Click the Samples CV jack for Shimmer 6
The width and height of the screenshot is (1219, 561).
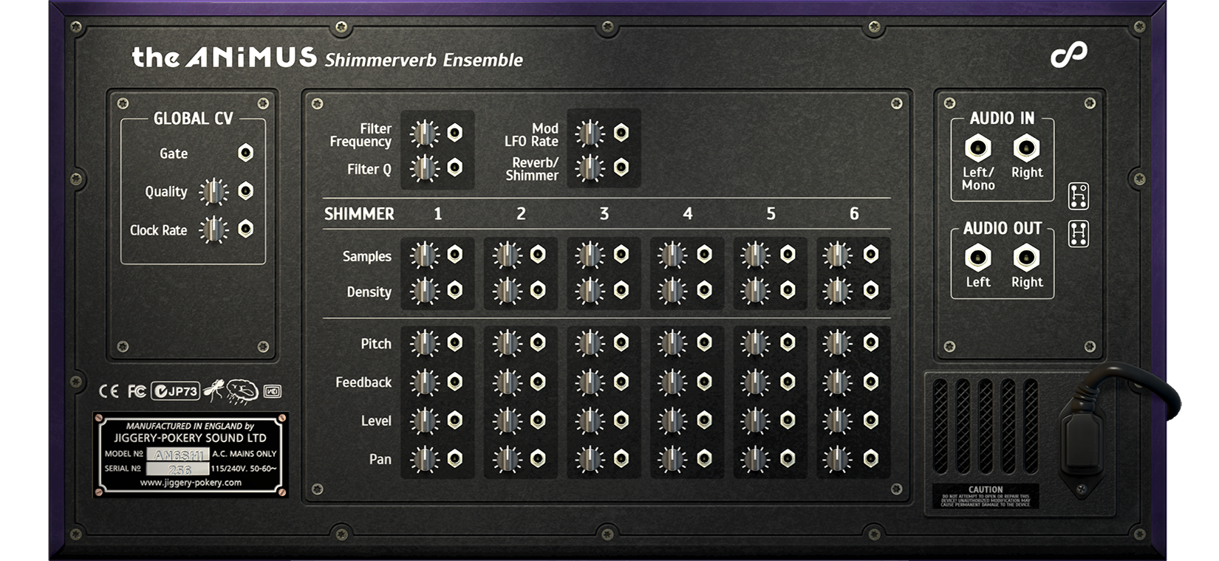pyautogui.click(x=871, y=254)
